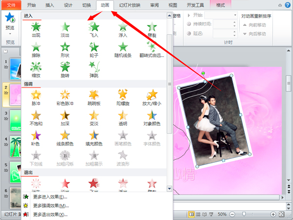The width and height of the screenshot is (293, 220).
Task: Pick the 随机线条 random bars effect
Action: (123, 49)
